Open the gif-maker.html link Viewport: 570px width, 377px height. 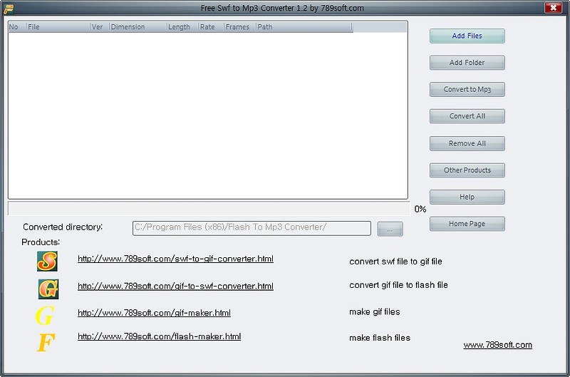(154, 313)
